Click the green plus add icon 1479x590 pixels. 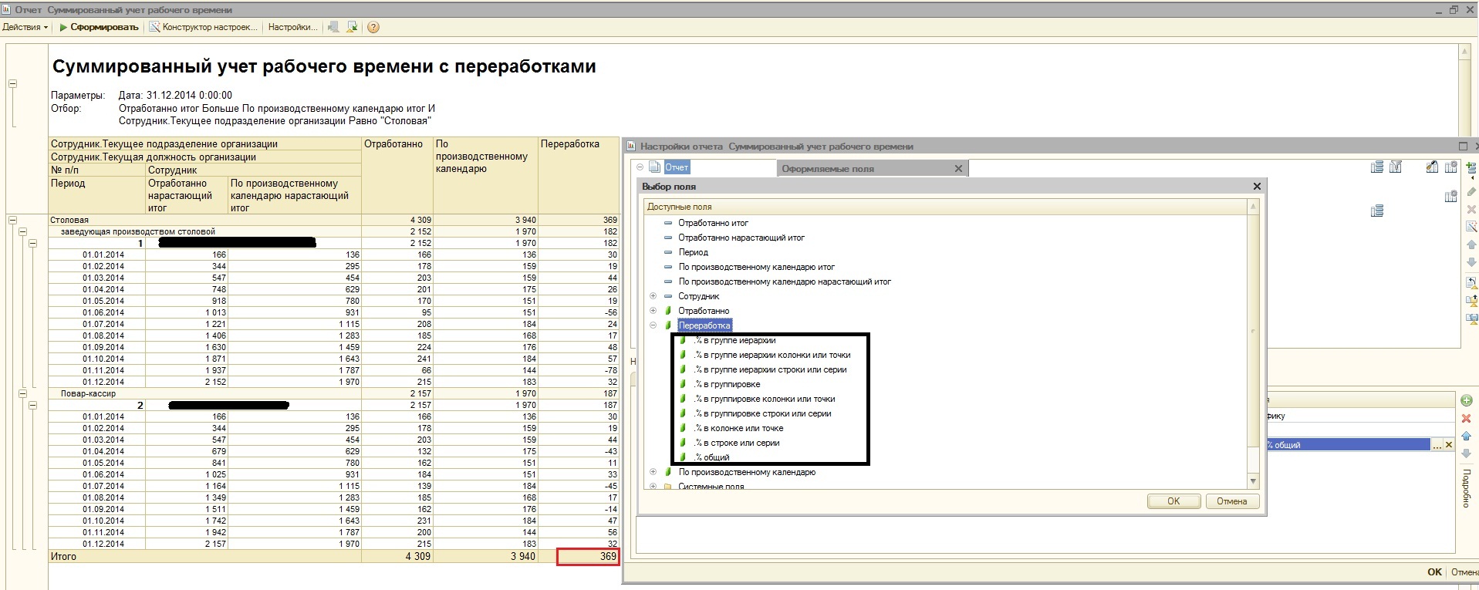tap(1467, 400)
